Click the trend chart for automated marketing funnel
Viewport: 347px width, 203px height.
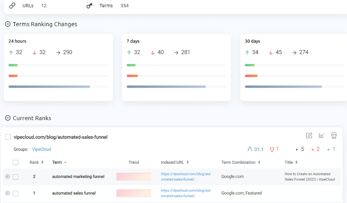click(134, 177)
